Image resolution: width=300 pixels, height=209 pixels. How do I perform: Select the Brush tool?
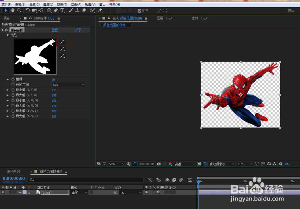(x=70, y=10)
